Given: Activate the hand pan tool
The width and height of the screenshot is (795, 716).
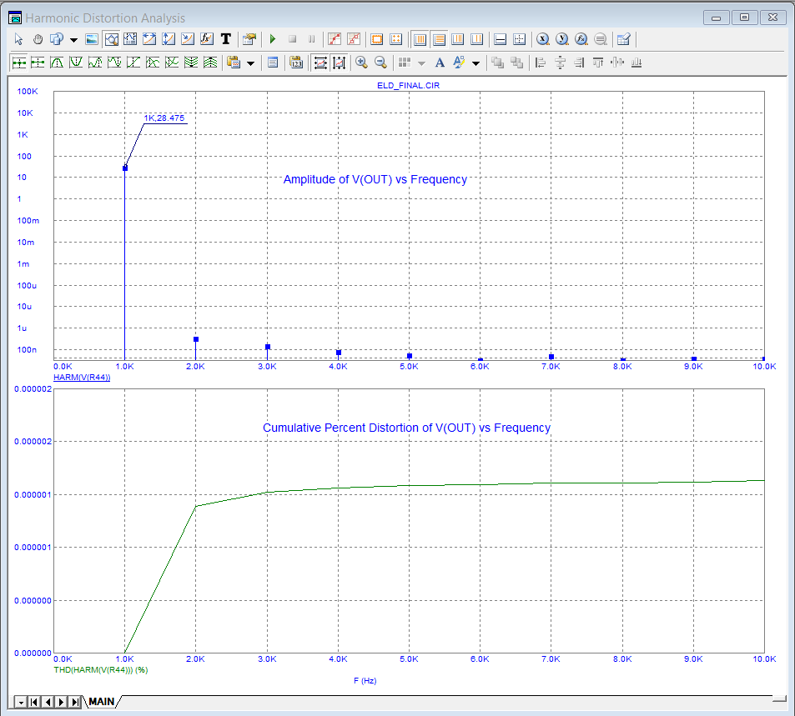Looking at the screenshot, I should 38,39.
